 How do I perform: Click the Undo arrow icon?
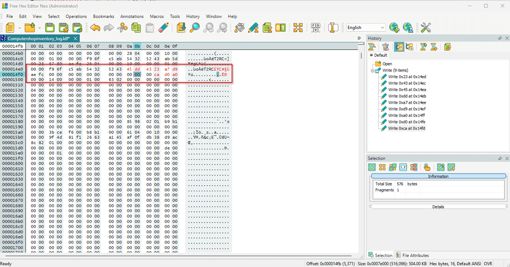(x=95, y=28)
